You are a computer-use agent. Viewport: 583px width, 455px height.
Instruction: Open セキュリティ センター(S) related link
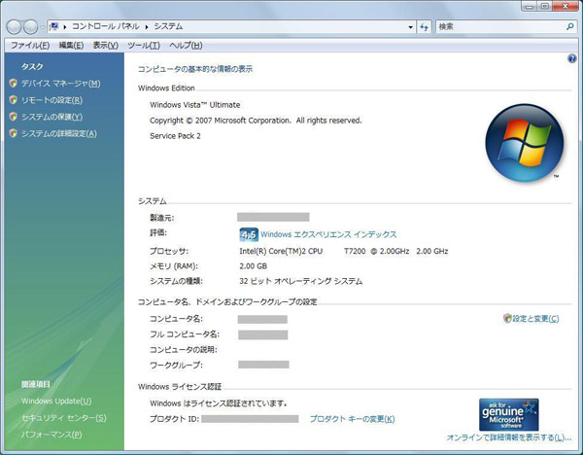pyautogui.click(x=63, y=418)
